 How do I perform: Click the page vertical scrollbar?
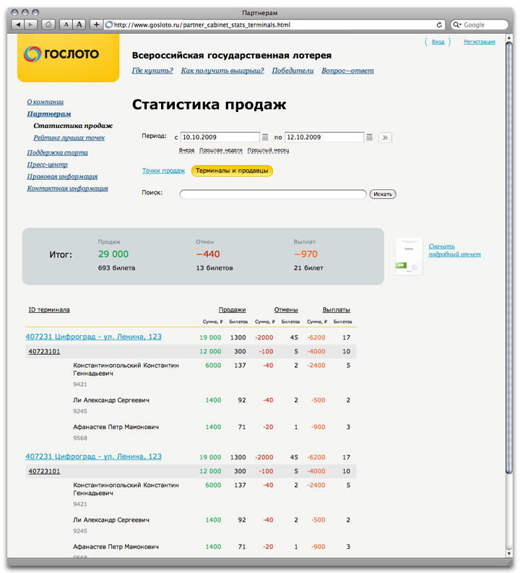pos(510,289)
